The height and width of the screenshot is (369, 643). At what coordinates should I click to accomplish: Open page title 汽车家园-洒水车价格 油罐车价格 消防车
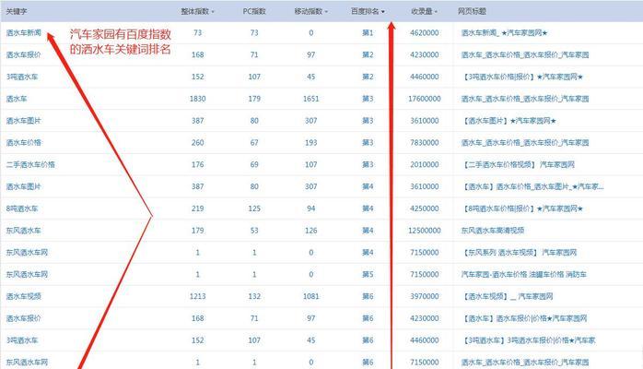click(x=523, y=274)
